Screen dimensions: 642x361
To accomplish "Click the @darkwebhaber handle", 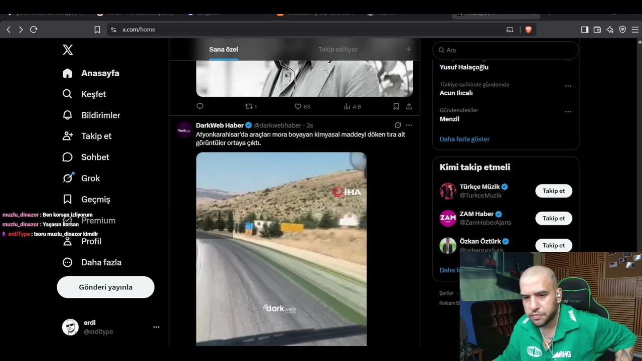I will 277,125.
